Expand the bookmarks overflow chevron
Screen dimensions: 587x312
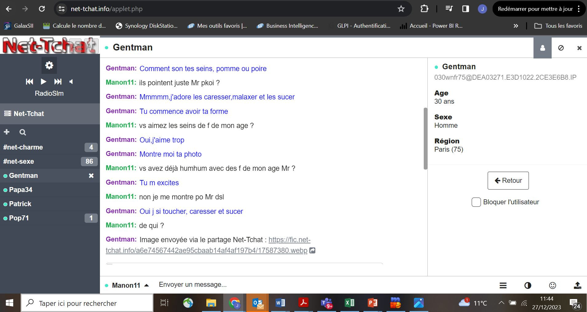[516, 26]
